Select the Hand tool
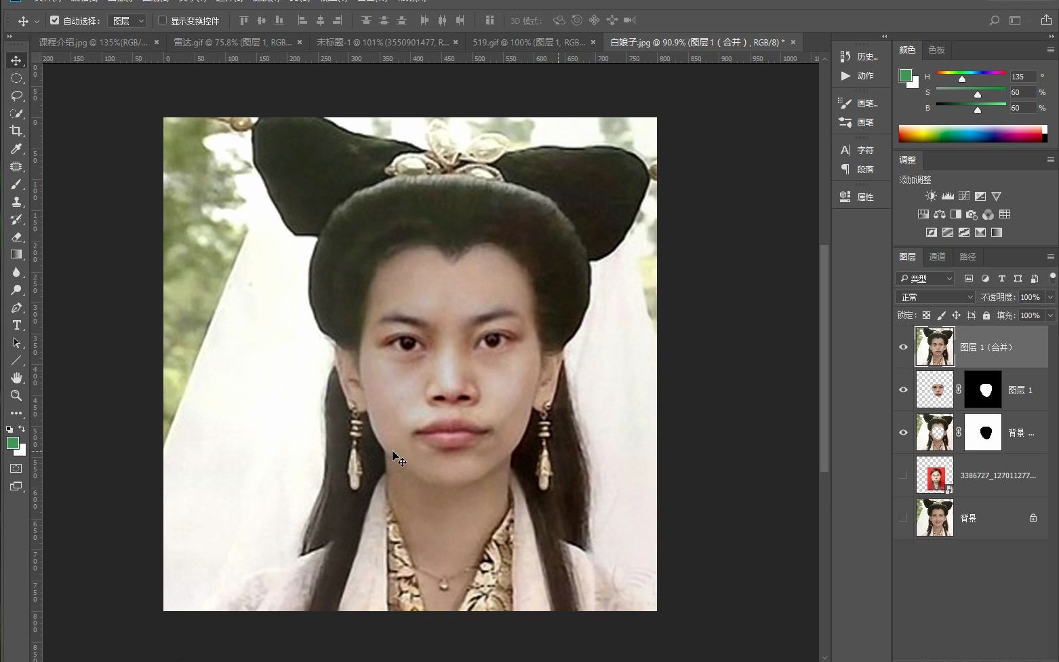The image size is (1059, 662). (x=16, y=378)
